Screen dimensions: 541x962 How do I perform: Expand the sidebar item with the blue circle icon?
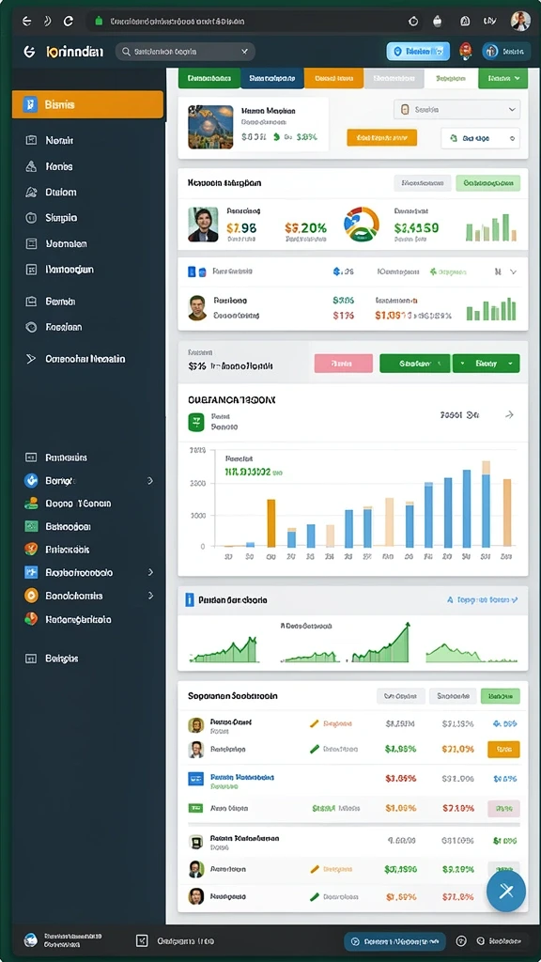coord(88,480)
